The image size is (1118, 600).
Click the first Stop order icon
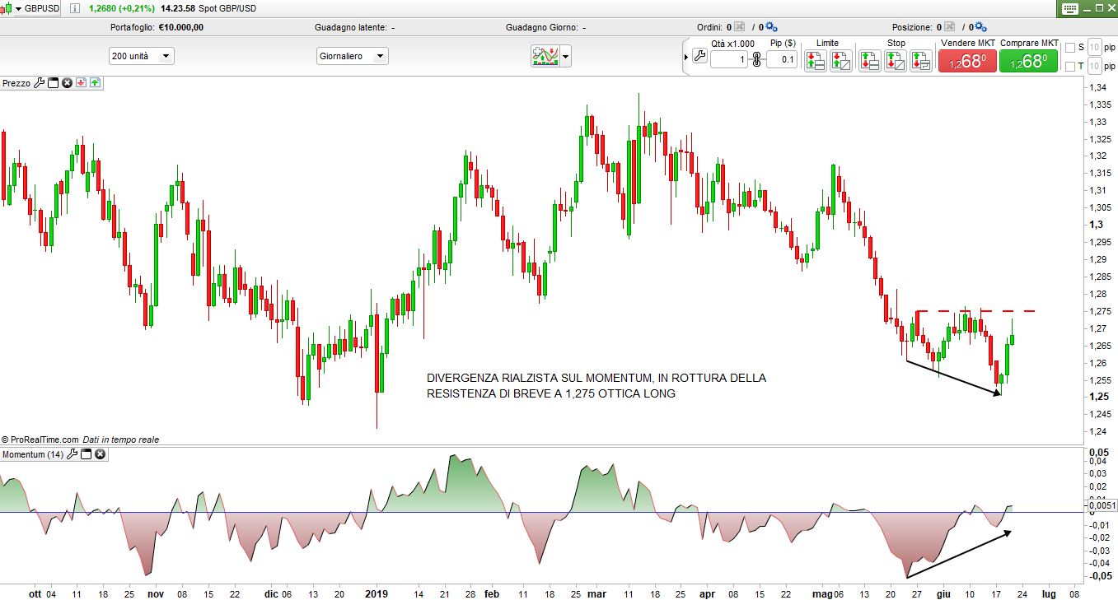pyautogui.click(x=869, y=60)
